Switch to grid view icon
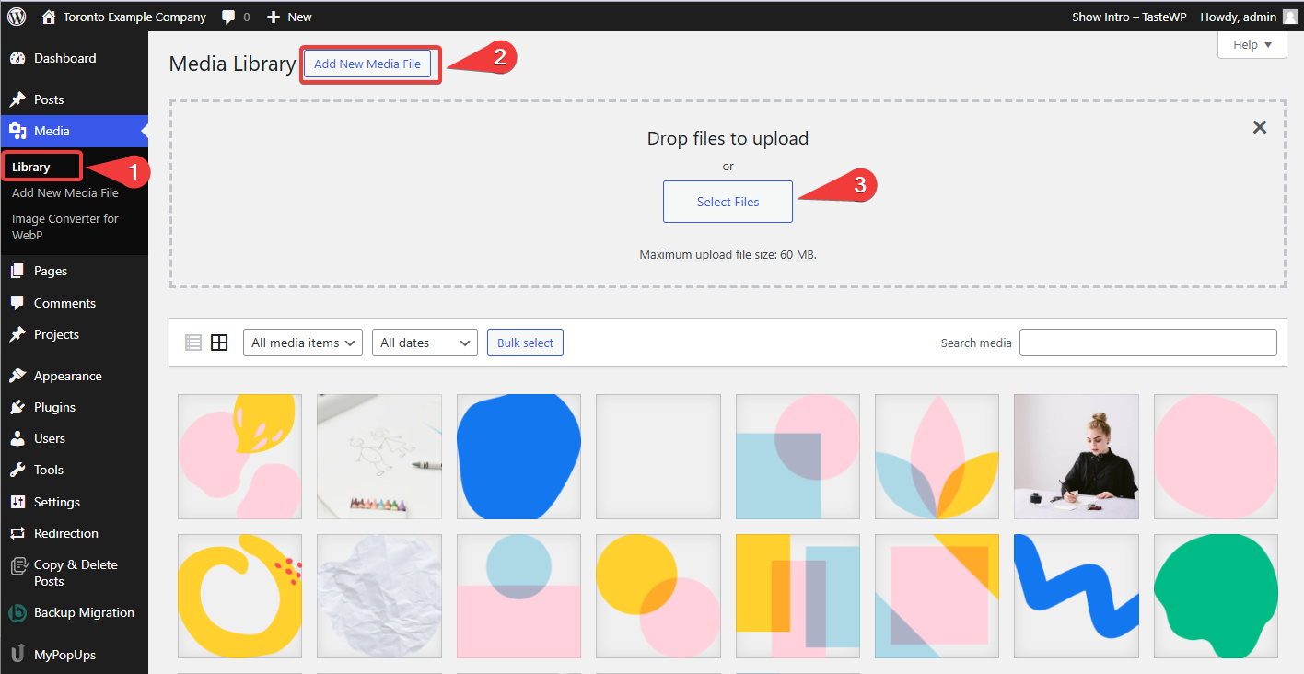The height and width of the screenshot is (674, 1304). point(219,343)
